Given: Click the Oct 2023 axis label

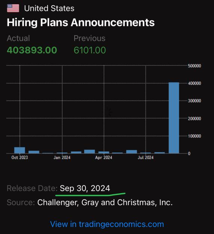Looking at the screenshot, I should (x=19, y=158).
